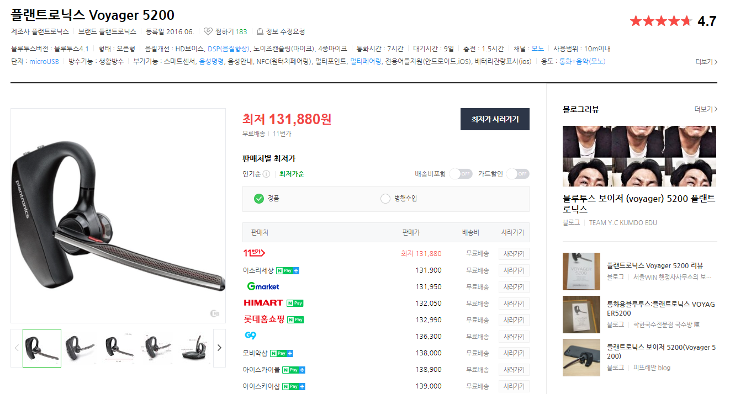Click the DSP(음질향상) spec link
This screenshot has height=394, width=735.
229,49
